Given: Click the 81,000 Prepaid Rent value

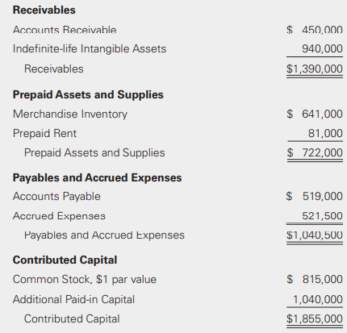Looking at the screenshot, I should (325, 133).
